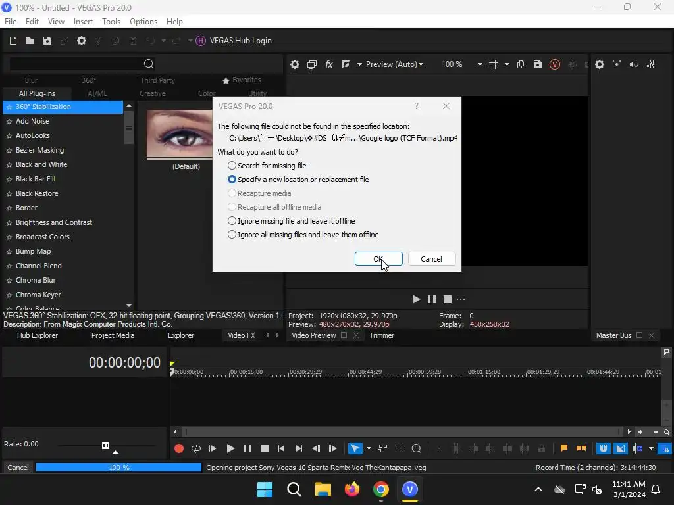The width and height of the screenshot is (674, 505).
Task: Select the Zoom Edit tool magnifier
Action: point(416,448)
